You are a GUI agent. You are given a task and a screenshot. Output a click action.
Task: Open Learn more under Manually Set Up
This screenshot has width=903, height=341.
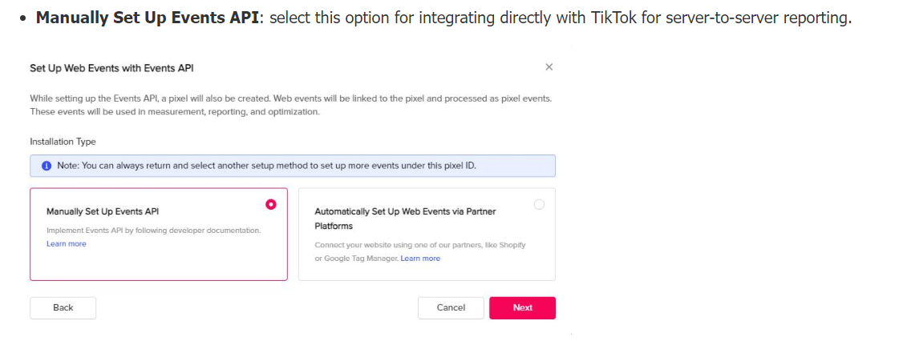[x=66, y=244]
